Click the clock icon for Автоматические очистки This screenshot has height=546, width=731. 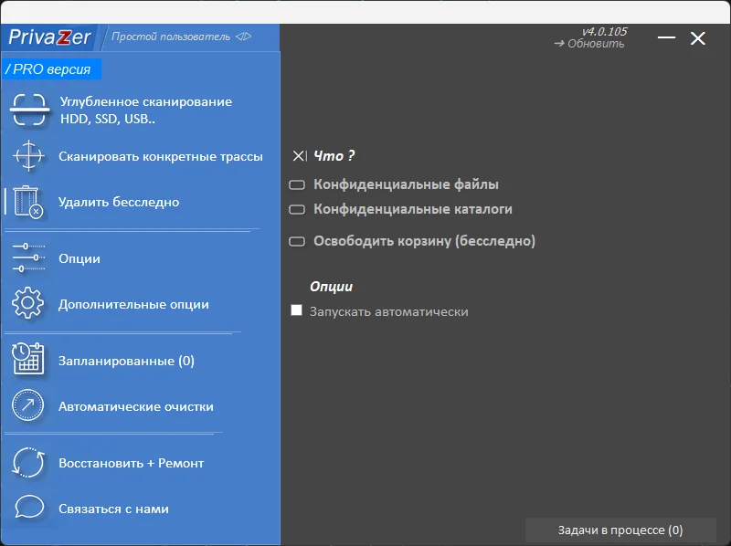[29, 406]
